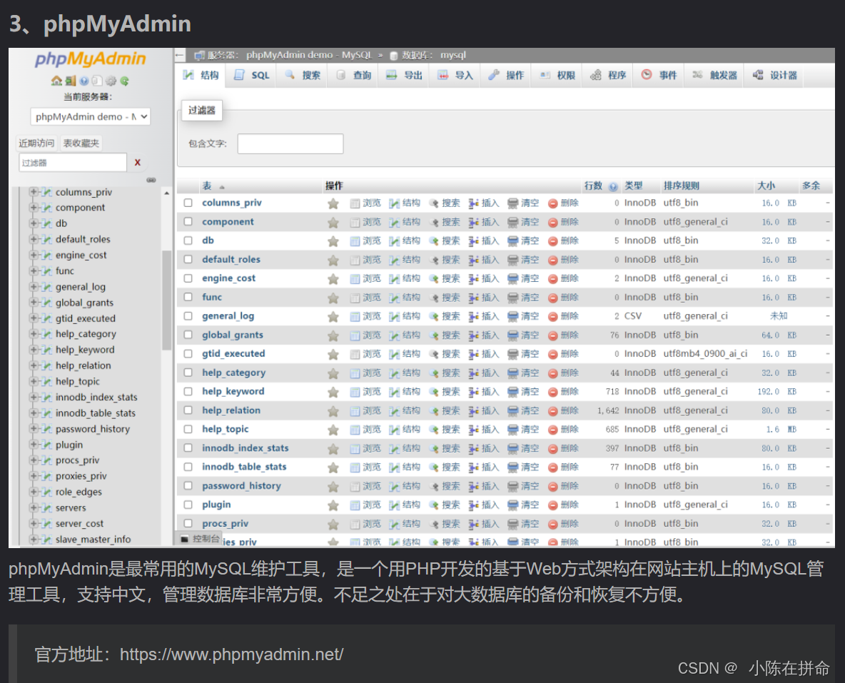Click the empty icon in global_grants row

[x=513, y=335]
